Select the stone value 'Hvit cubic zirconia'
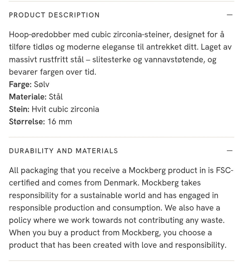The width and height of the screenshot is (243, 262). (x=65, y=109)
